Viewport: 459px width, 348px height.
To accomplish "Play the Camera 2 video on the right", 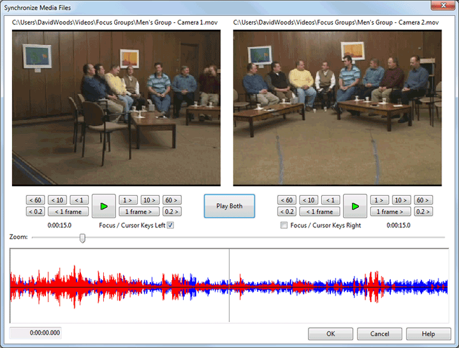I will click(x=355, y=206).
